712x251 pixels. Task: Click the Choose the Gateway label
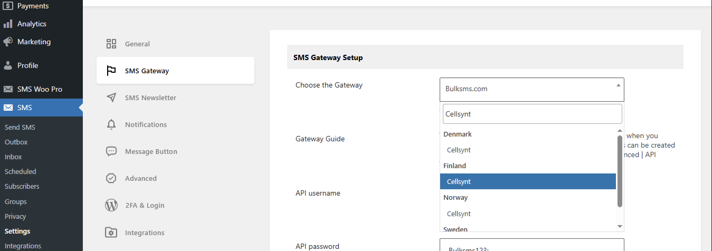pyautogui.click(x=329, y=85)
